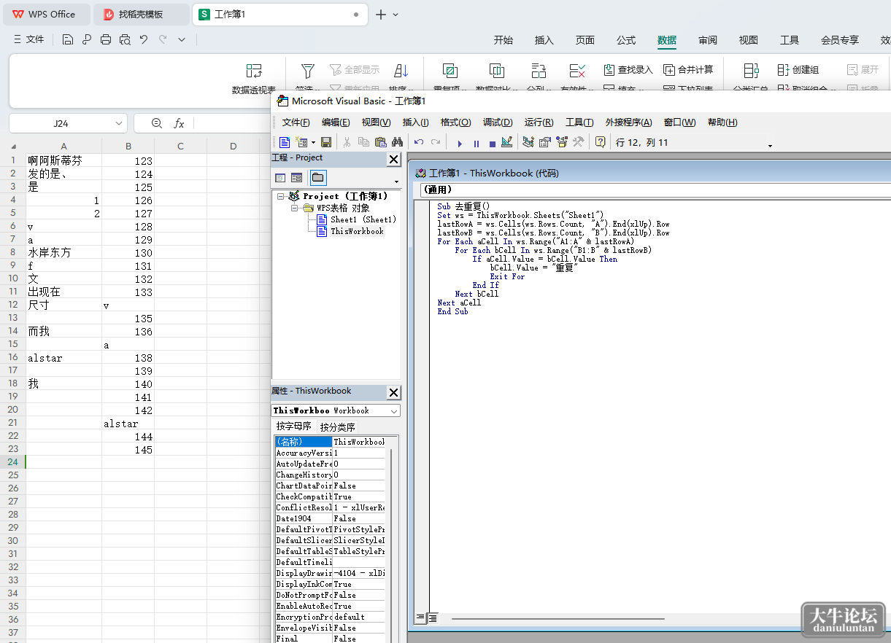Open the 调试(D) menu in VBA editor
The image size is (891, 643).
498,122
